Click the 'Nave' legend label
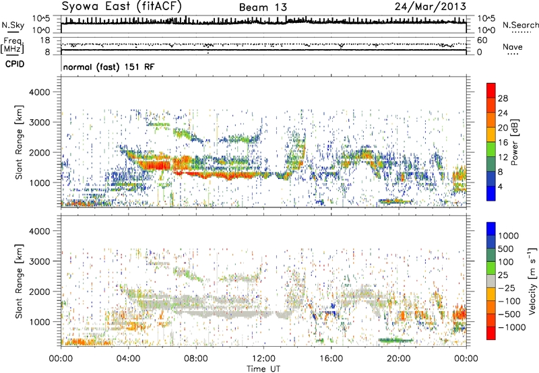 (x=513, y=47)
